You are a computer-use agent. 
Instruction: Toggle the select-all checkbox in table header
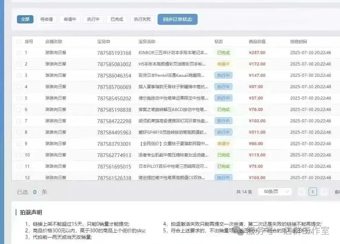pyautogui.click(x=19, y=42)
